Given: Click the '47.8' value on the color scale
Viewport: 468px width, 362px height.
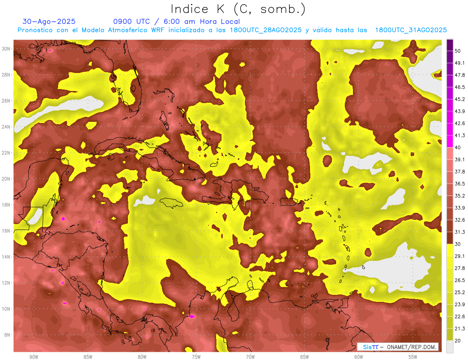Looking at the screenshot, I should [x=460, y=75].
